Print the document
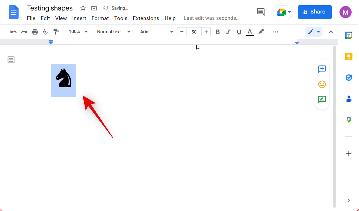Viewport: 359px width, 211px height. pos(35,32)
